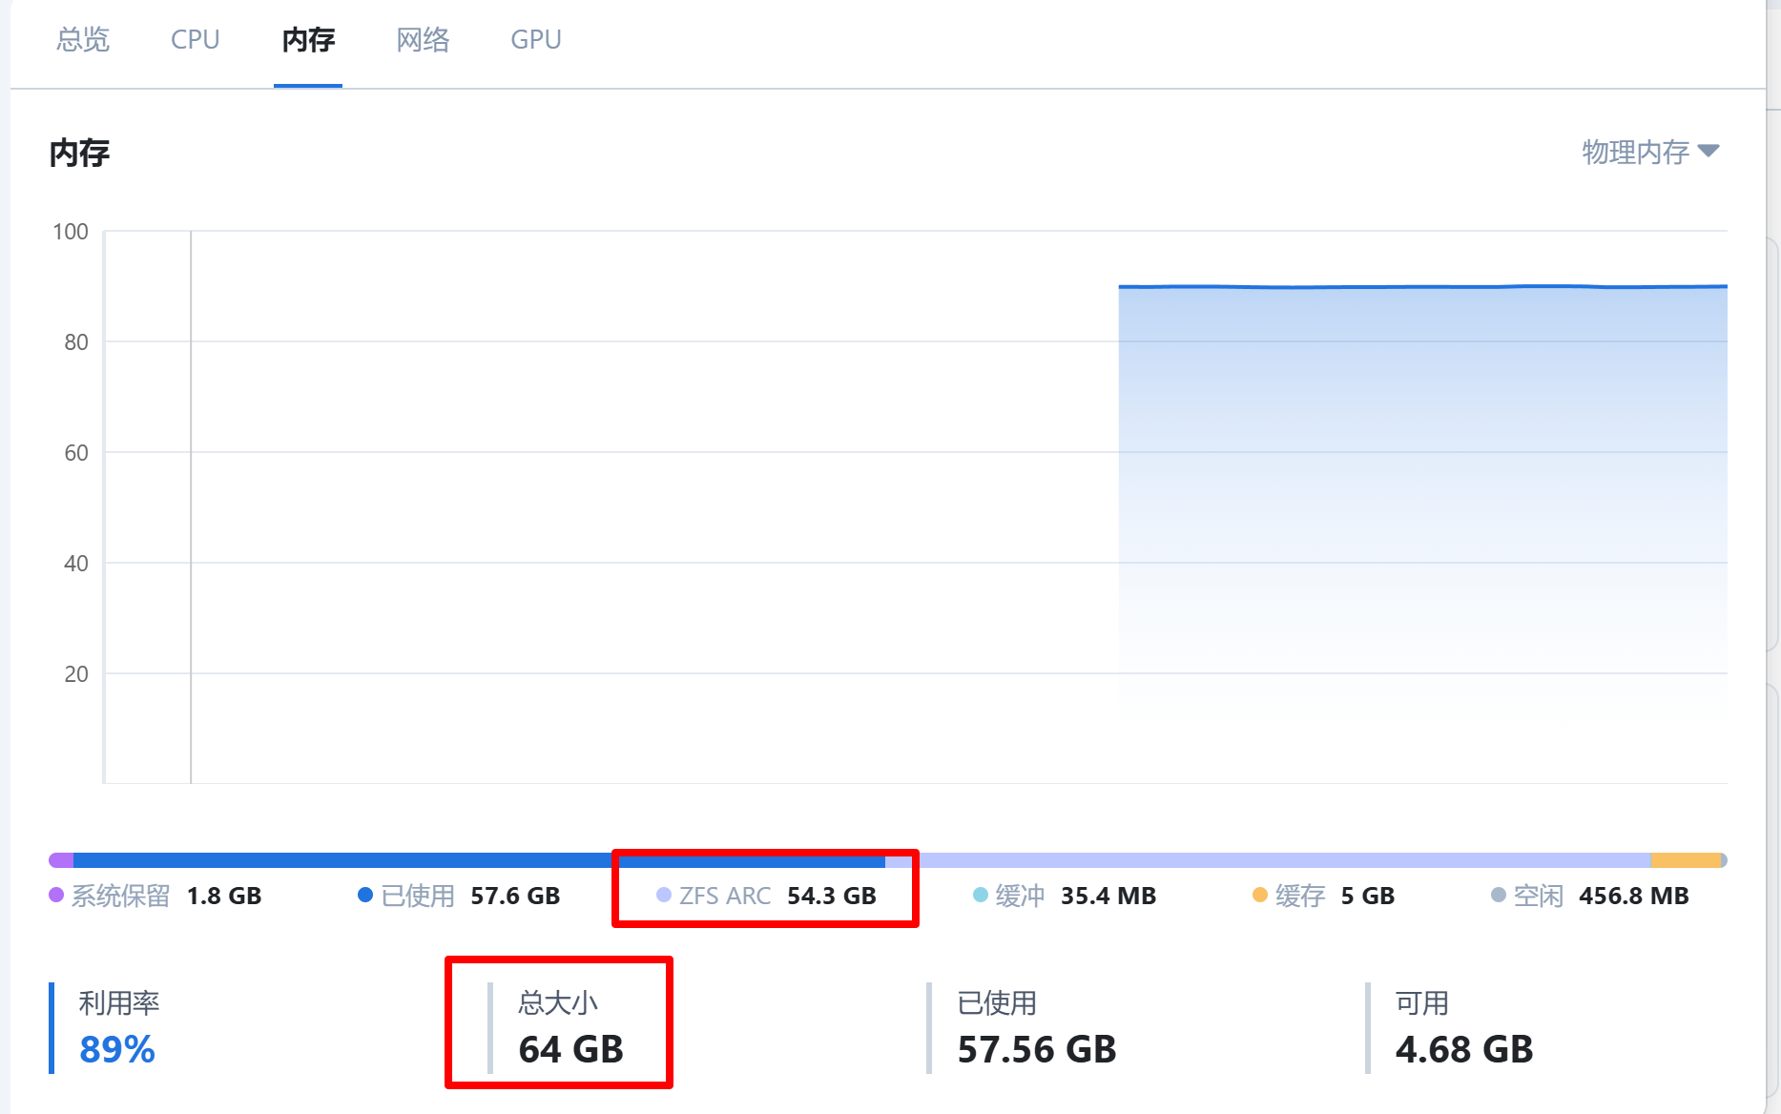Click the 89% utilization value
The image size is (1781, 1114).
click(117, 1049)
